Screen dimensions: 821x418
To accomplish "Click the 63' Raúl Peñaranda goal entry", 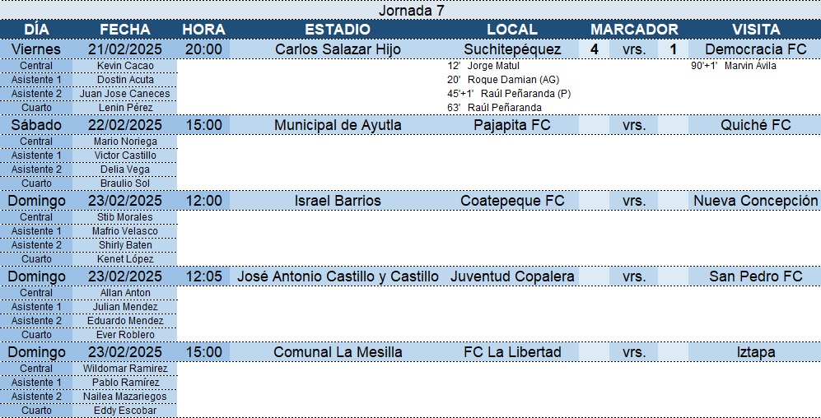I will click(495, 108).
